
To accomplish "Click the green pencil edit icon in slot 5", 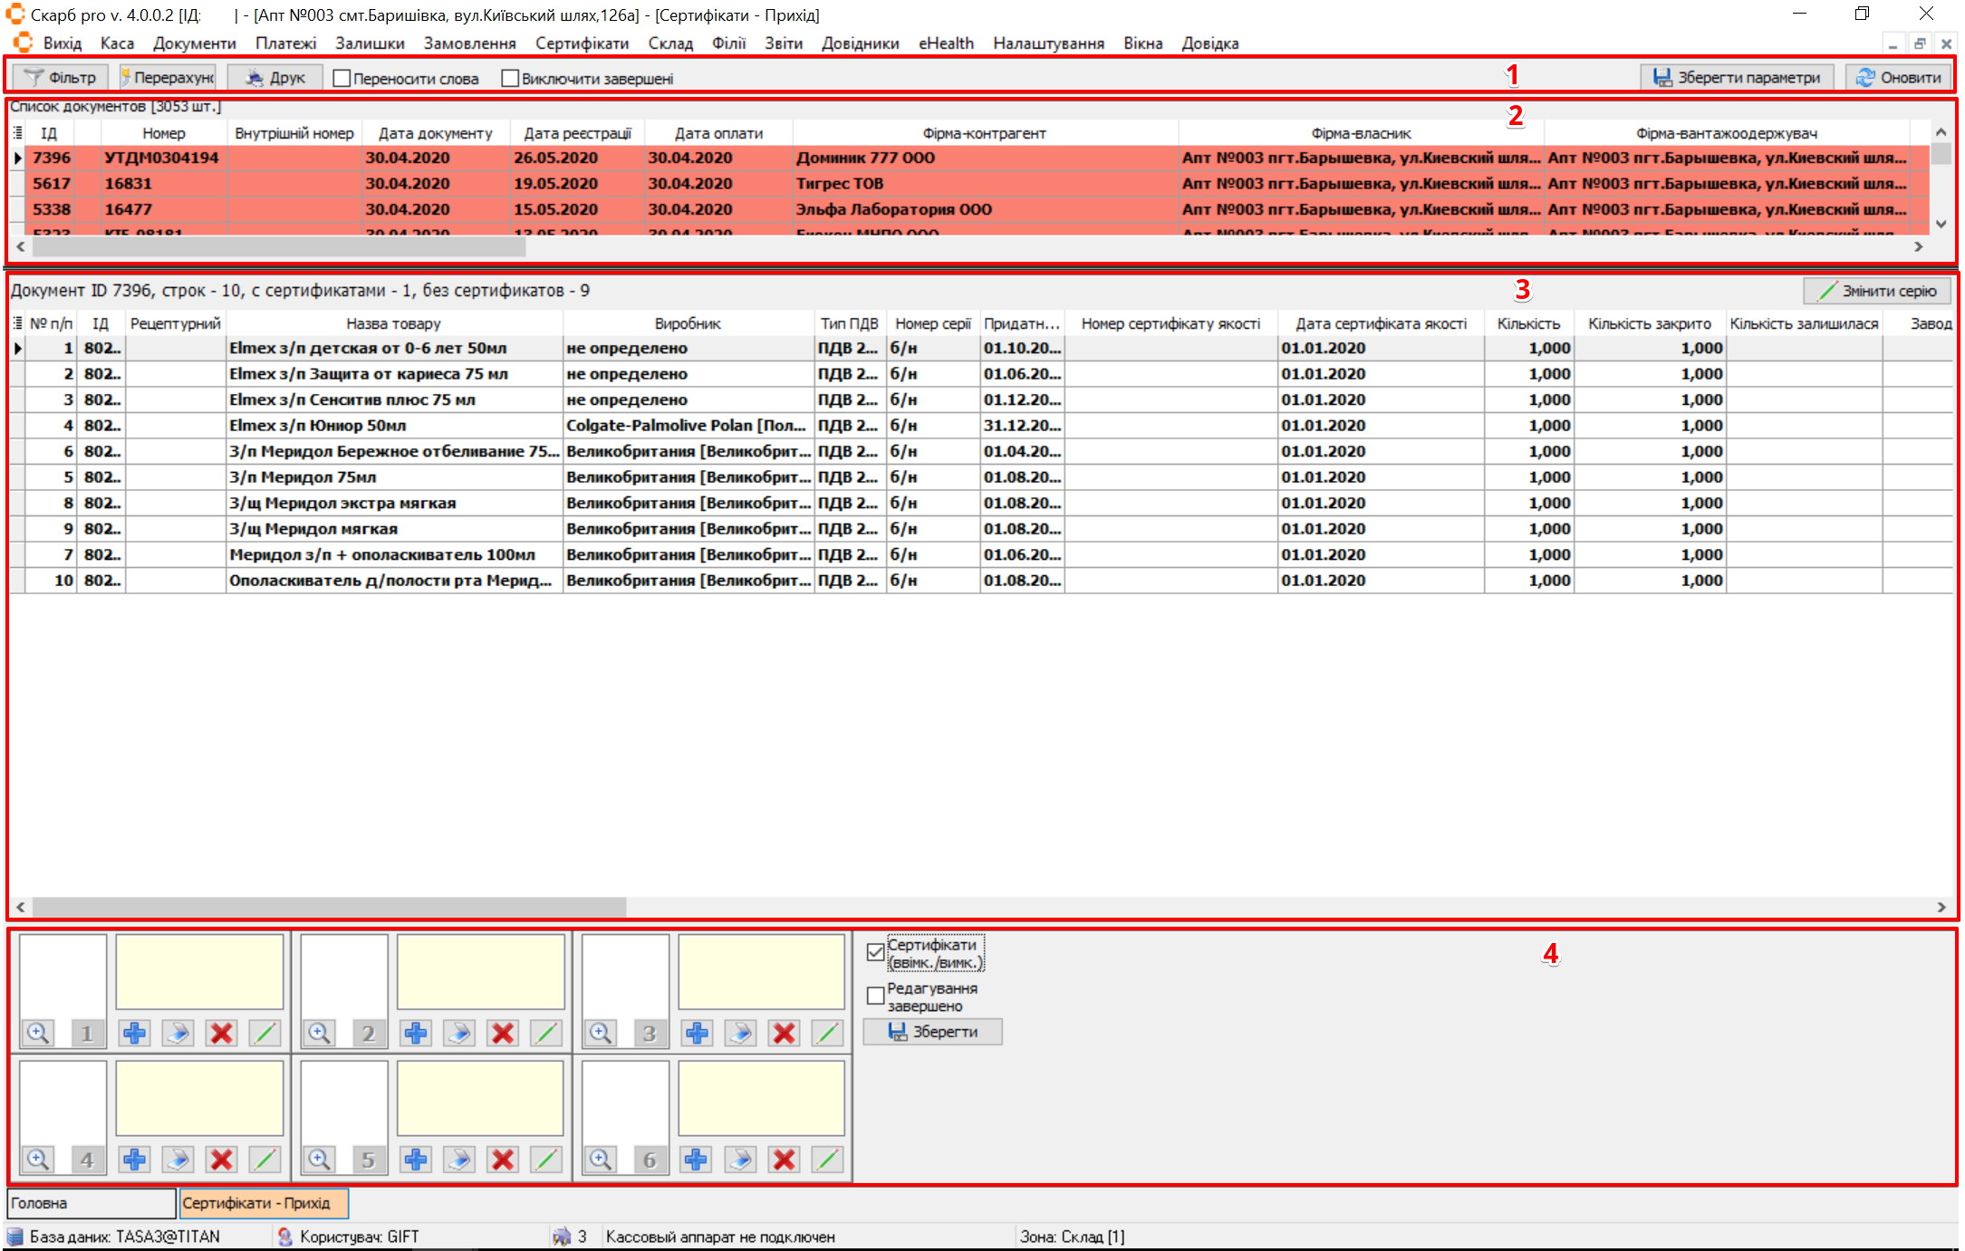I will pos(546,1160).
